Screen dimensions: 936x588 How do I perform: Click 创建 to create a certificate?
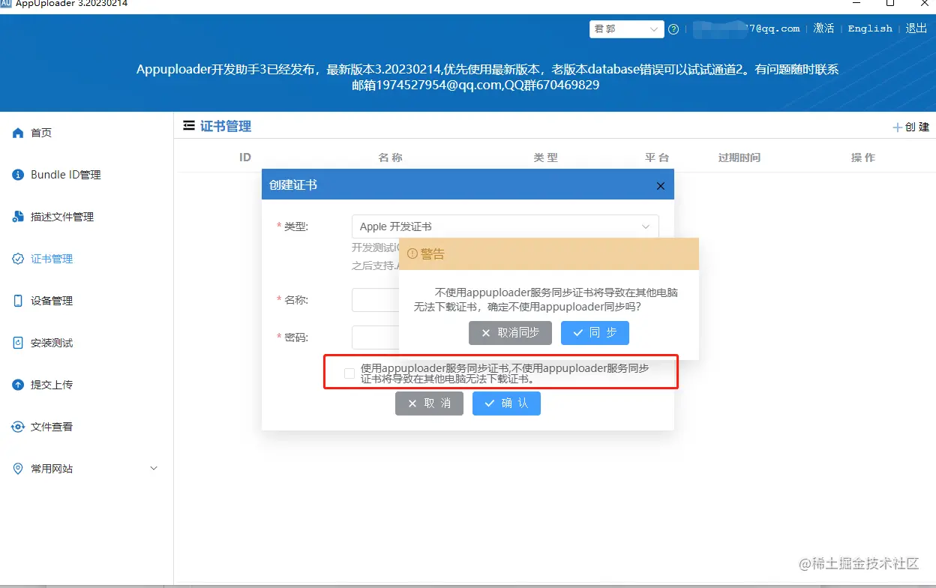pos(911,126)
